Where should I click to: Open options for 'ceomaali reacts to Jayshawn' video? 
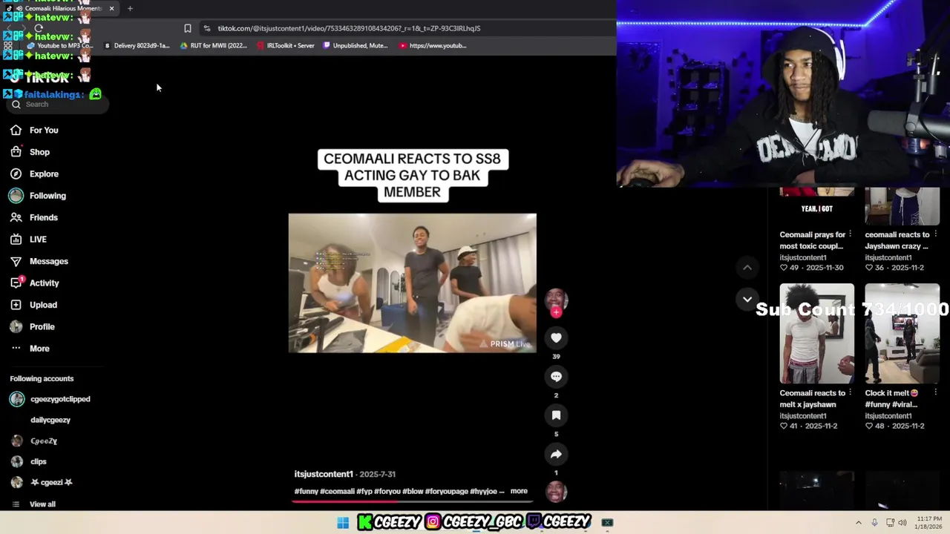[935, 234]
